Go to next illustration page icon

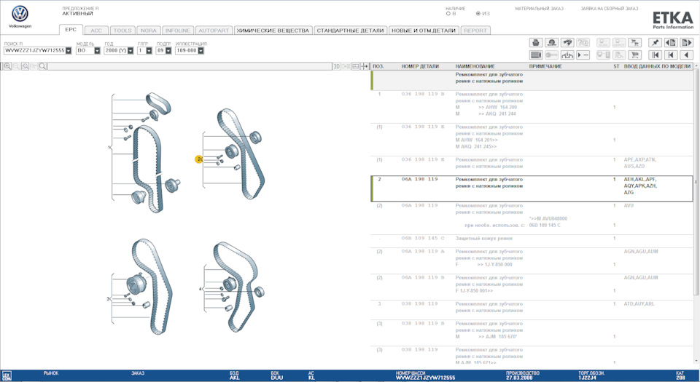[x=687, y=43]
